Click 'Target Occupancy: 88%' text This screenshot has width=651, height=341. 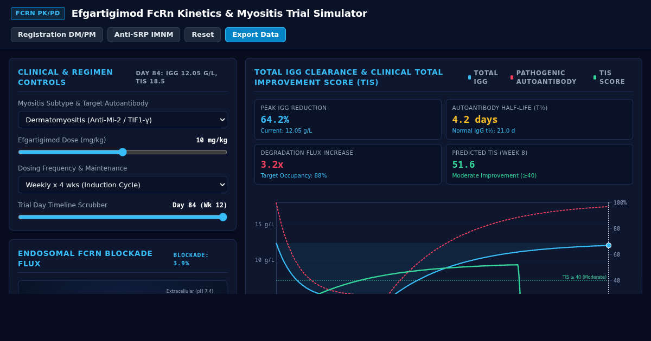(x=293, y=176)
